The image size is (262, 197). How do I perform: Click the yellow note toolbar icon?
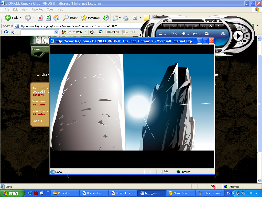click(x=147, y=18)
